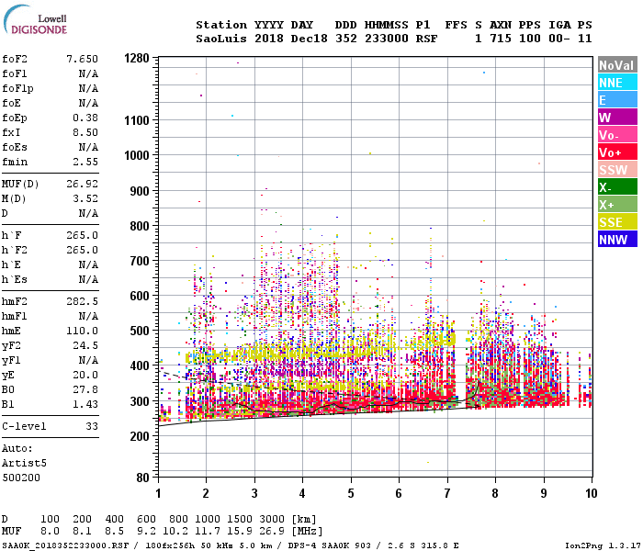Click the 500 km height axis label

click(140, 331)
